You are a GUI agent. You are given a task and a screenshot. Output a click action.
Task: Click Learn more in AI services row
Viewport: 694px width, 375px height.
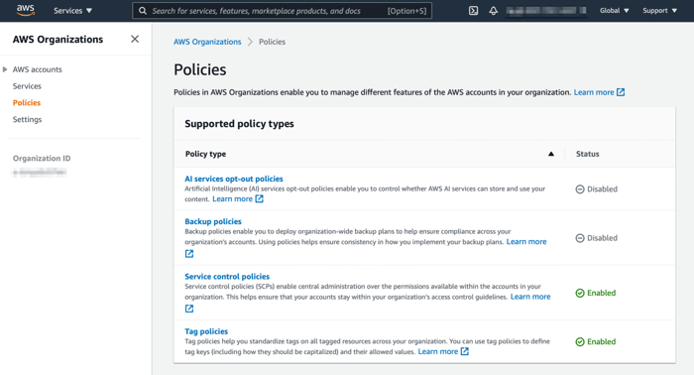point(232,198)
